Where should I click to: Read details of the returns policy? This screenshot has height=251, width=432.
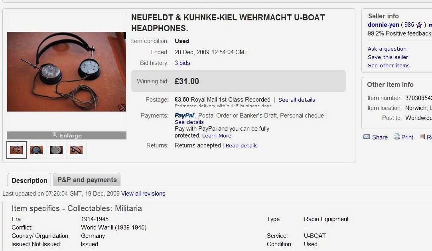242,145
